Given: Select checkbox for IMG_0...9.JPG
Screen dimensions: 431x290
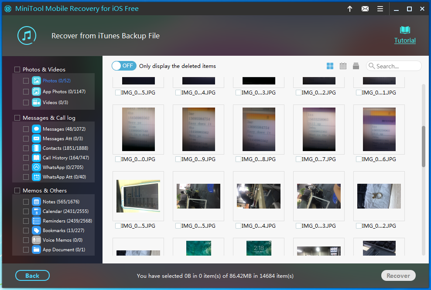Looking at the screenshot, I should click(x=178, y=159).
